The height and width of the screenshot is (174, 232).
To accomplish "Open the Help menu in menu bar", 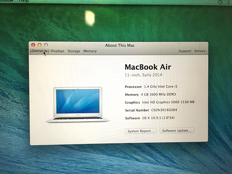I will coord(24,1).
